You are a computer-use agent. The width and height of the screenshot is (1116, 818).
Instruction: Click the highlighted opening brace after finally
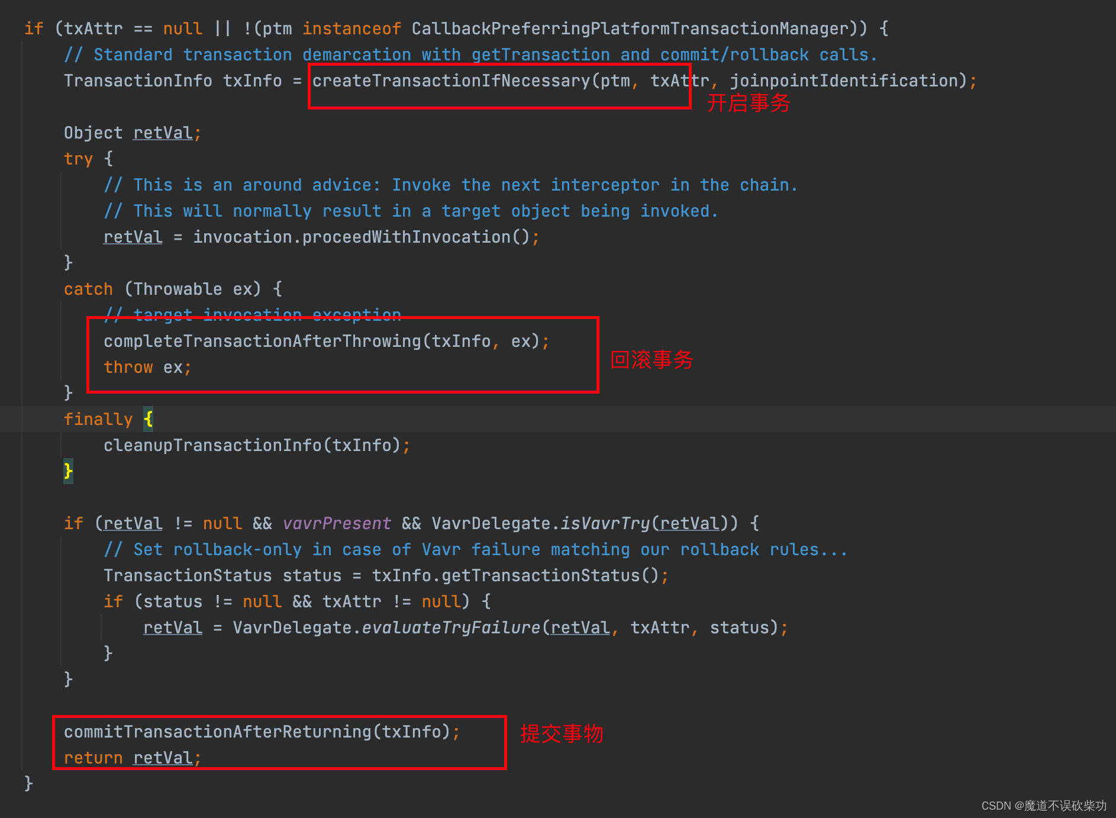(x=148, y=419)
